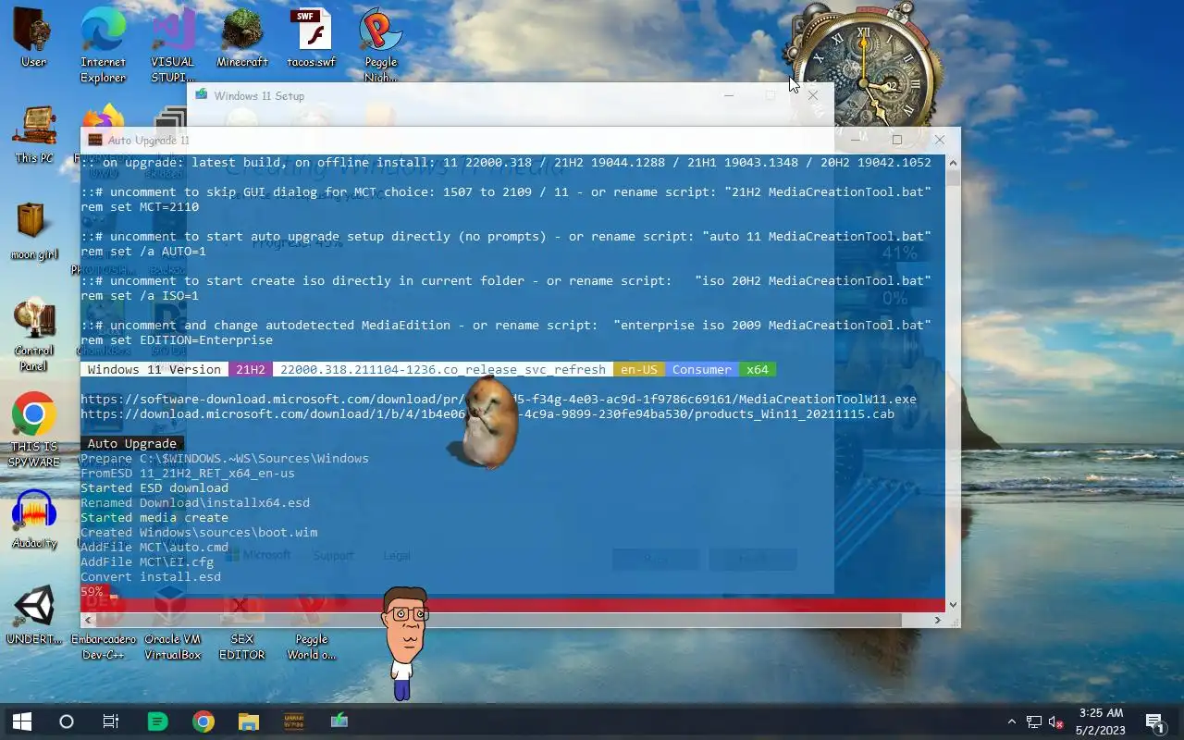Screen dimensions: 1184x740
Task: Click the muted volume tray icon
Action: 1055,721
